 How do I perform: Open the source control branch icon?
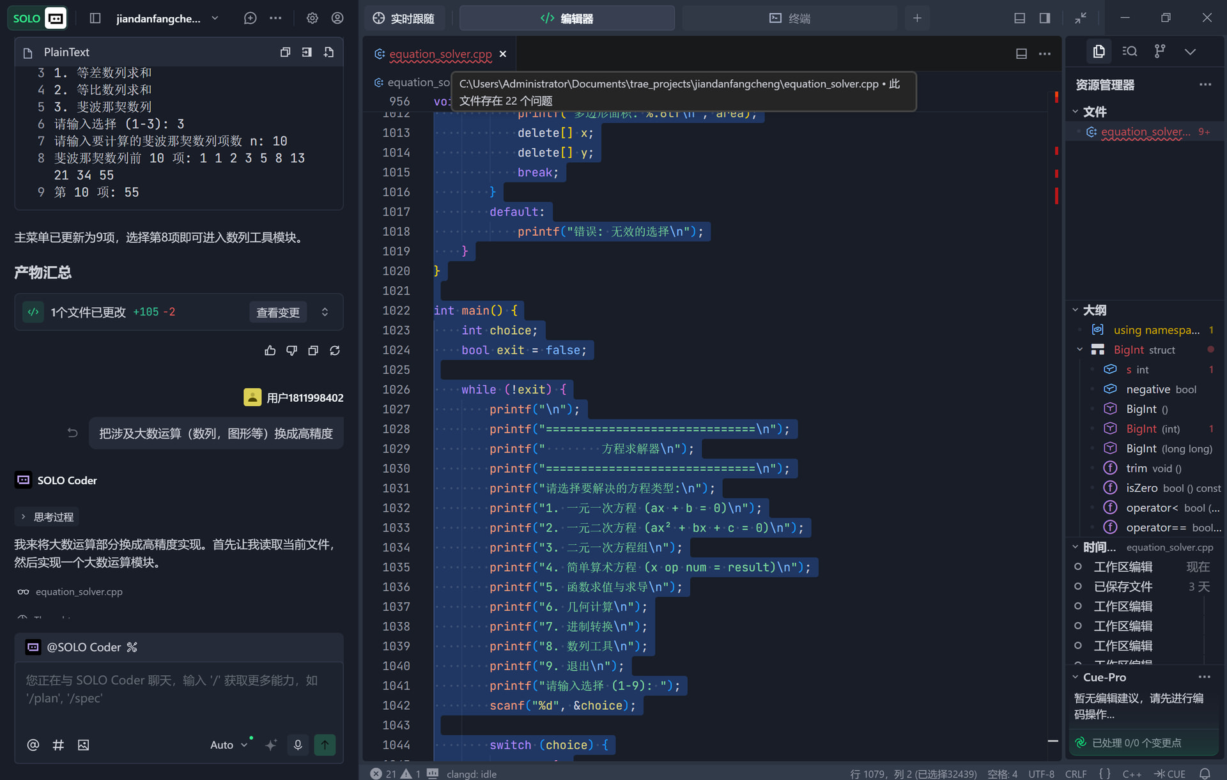tap(1160, 51)
